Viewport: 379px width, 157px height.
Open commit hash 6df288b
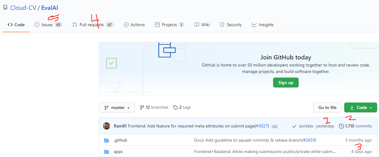pyautogui.click(x=306, y=126)
